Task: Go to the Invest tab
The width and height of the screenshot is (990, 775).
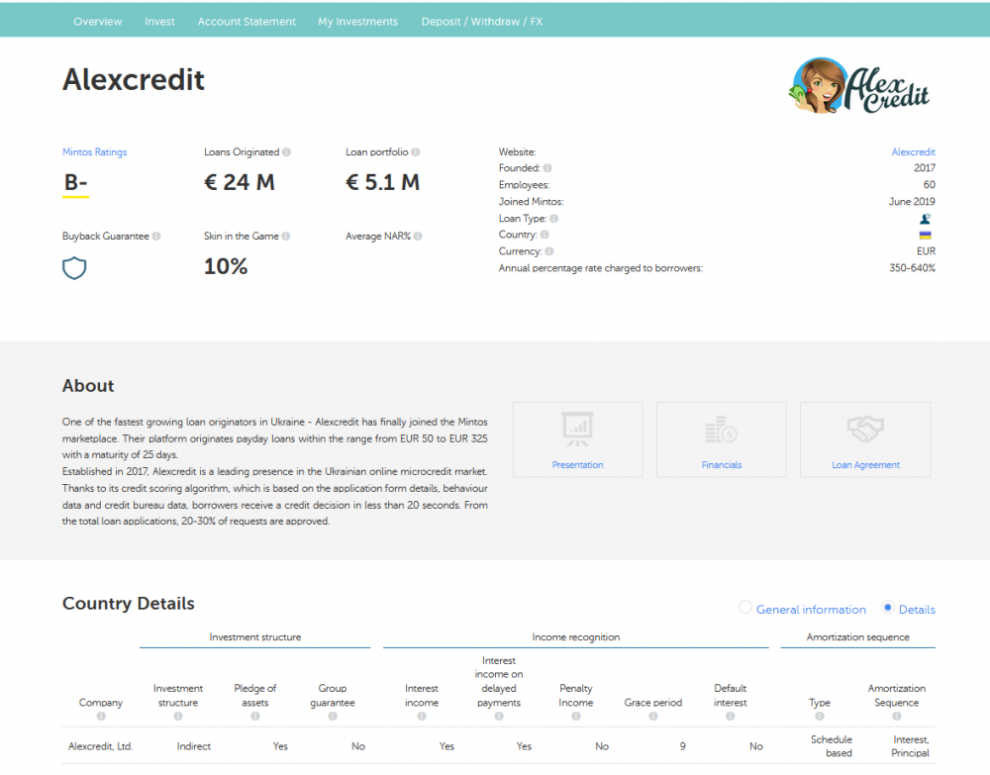Action: click(x=159, y=22)
